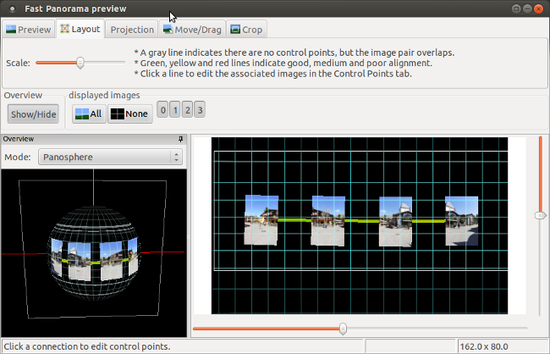Hide all images with None button
The image size is (550, 354).
[129, 113]
